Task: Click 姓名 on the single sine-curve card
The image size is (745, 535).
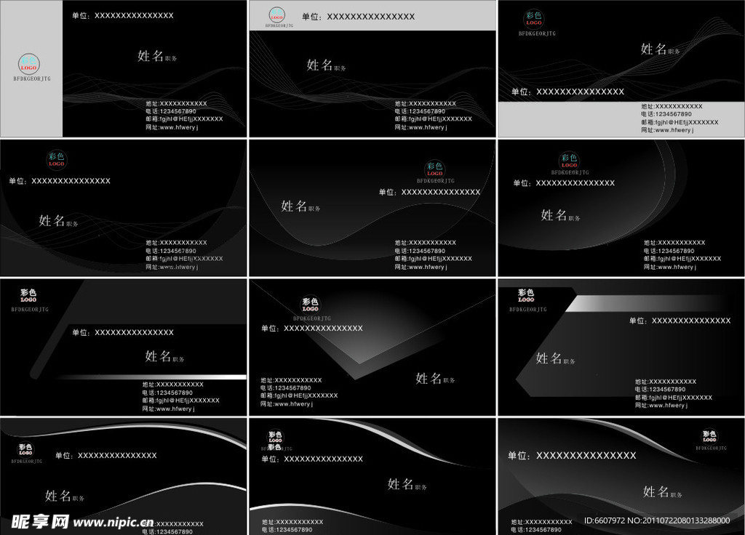Action: [x=294, y=206]
